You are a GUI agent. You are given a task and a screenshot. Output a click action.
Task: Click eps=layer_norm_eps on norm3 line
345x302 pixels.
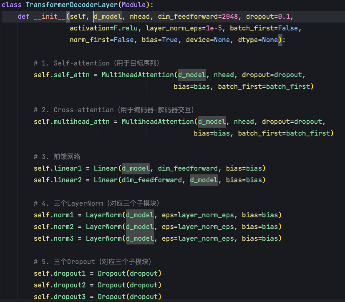(x=198, y=238)
